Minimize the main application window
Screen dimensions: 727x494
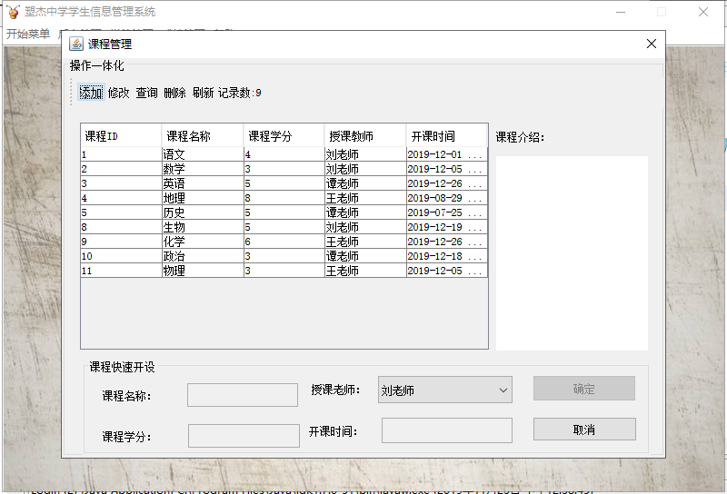pos(621,12)
